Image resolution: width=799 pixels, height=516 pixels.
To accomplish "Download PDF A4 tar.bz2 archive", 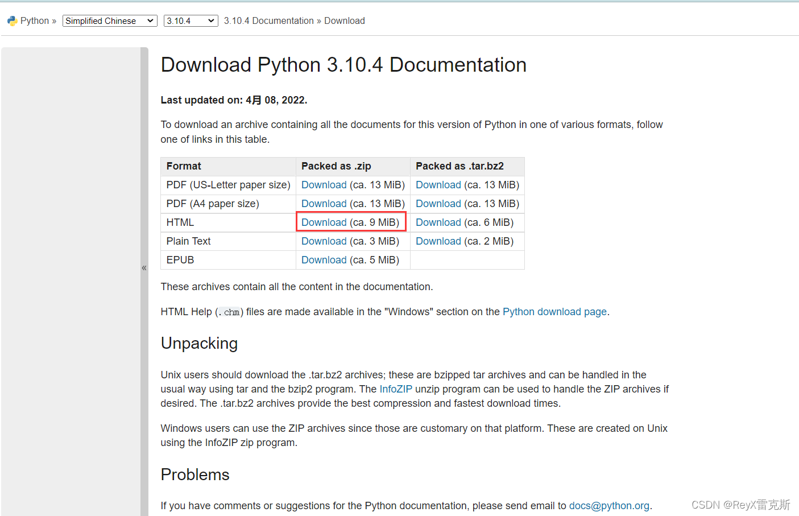I will coord(438,204).
